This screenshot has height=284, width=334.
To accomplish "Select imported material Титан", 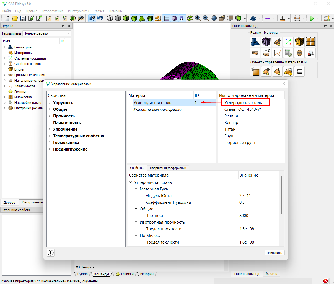I will (230, 129).
